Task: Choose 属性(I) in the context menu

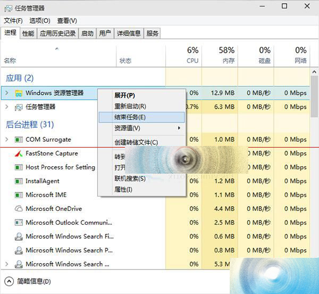Action: click(142, 190)
